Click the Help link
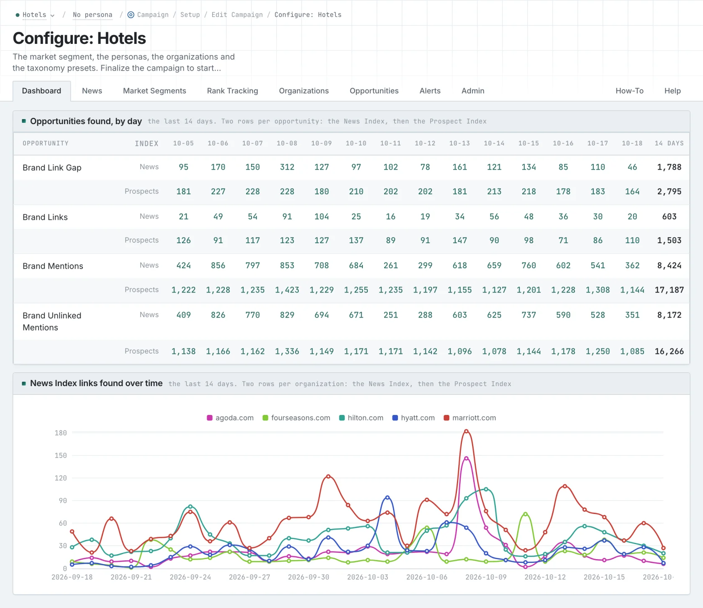Image resolution: width=703 pixels, height=608 pixels. [672, 91]
